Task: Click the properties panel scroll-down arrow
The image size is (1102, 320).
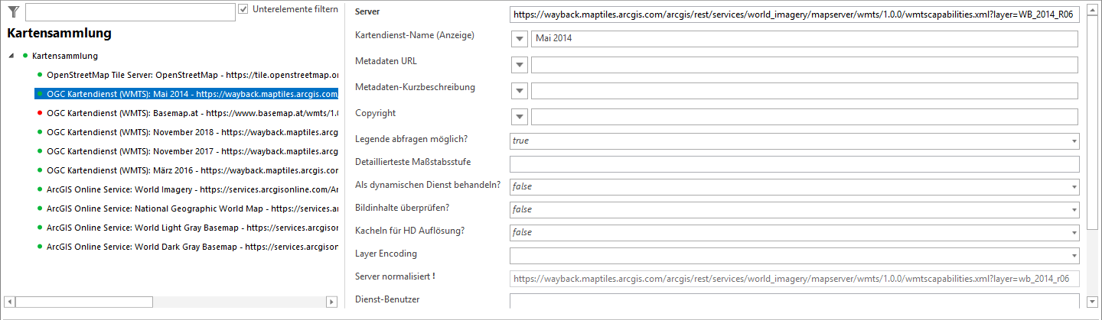Action: click(1092, 302)
